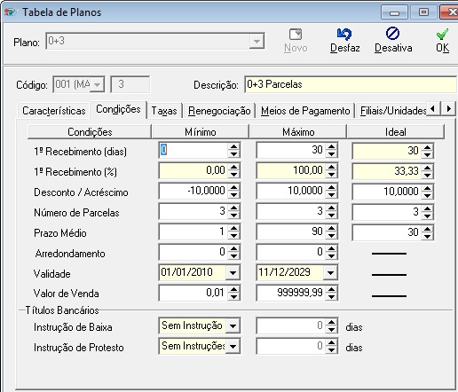Open the Instrução de Protesto dropdown

pos(233,346)
